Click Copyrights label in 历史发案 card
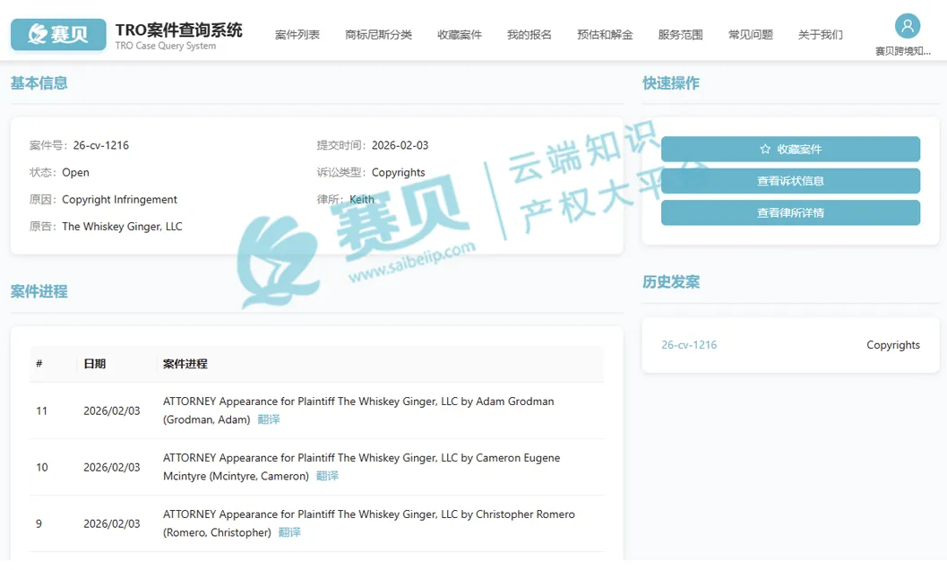Screen dimensions: 947x570 893,344
